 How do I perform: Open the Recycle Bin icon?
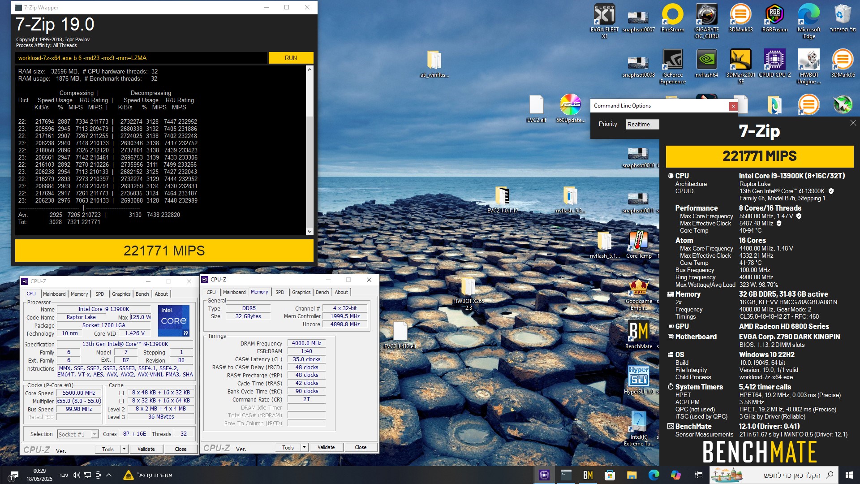843,18
